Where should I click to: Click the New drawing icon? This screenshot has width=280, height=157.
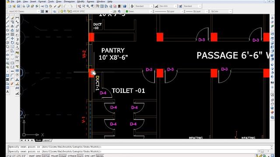point(10,6)
